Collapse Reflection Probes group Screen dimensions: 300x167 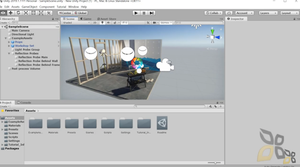[x=9, y=53]
